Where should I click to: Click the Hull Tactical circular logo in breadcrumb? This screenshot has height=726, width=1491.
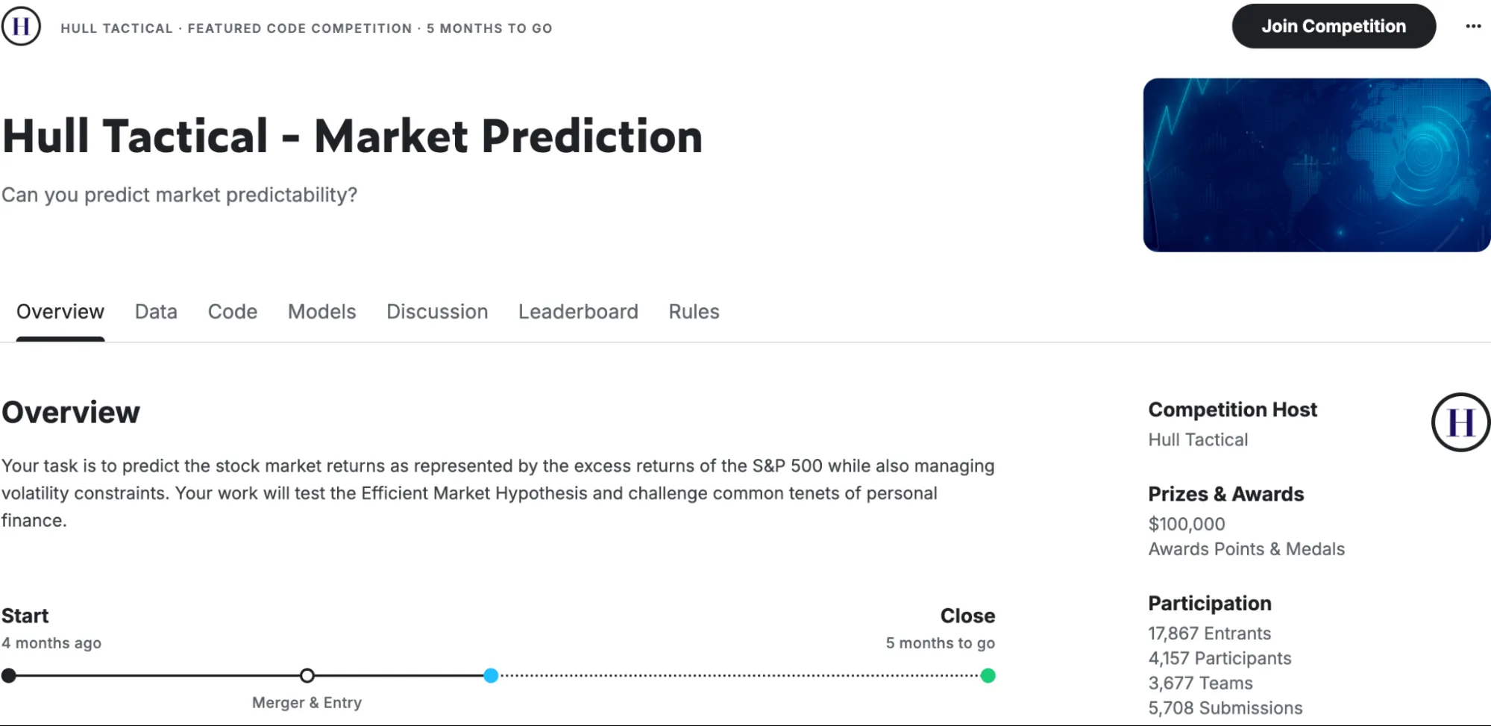coord(21,25)
